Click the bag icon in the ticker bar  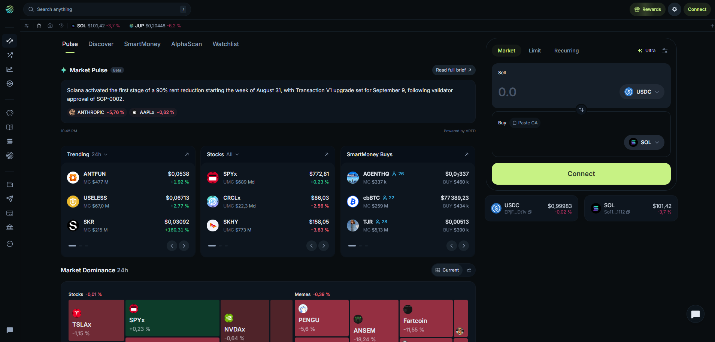pyautogui.click(x=50, y=25)
